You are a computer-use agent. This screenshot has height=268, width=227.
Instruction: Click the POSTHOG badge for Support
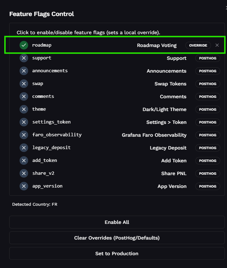click(x=208, y=58)
